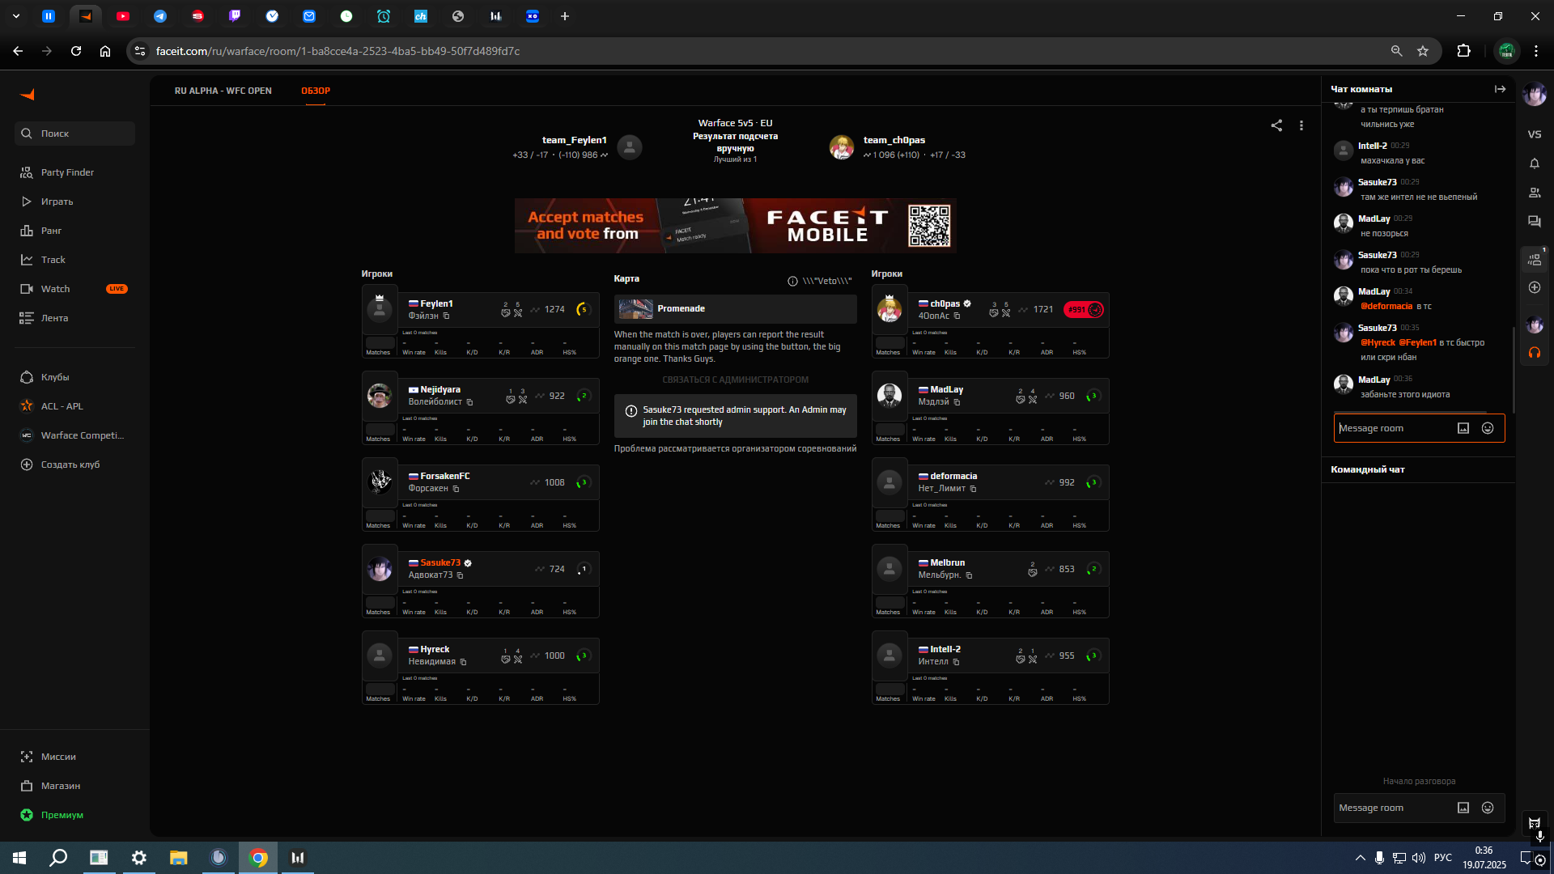Open Intell-2 player name in roster
Viewport: 1554px width, 874px height.
tap(945, 649)
